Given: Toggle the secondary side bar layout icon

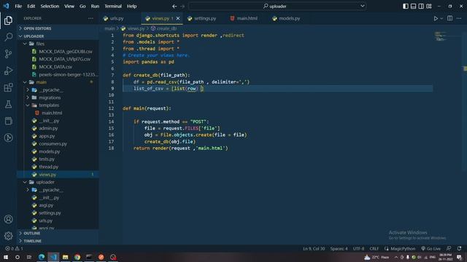Looking at the screenshot, I should (421, 7).
